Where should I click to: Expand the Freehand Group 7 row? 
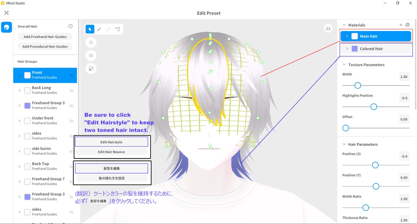[19, 182]
